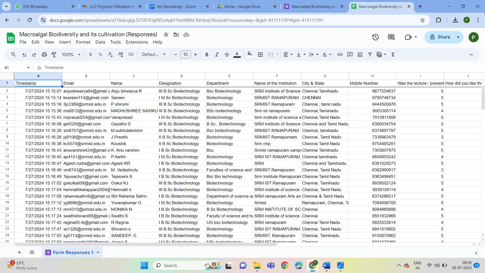Show the all sheets list
485x273 pixels.
pyautogui.click(x=32, y=253)
